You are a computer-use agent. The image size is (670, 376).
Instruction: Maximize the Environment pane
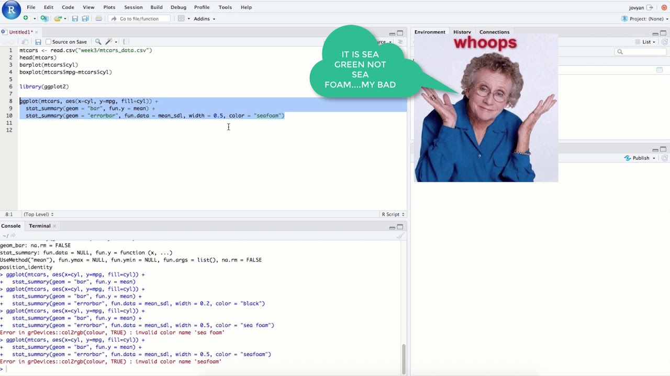click(663, 33)
